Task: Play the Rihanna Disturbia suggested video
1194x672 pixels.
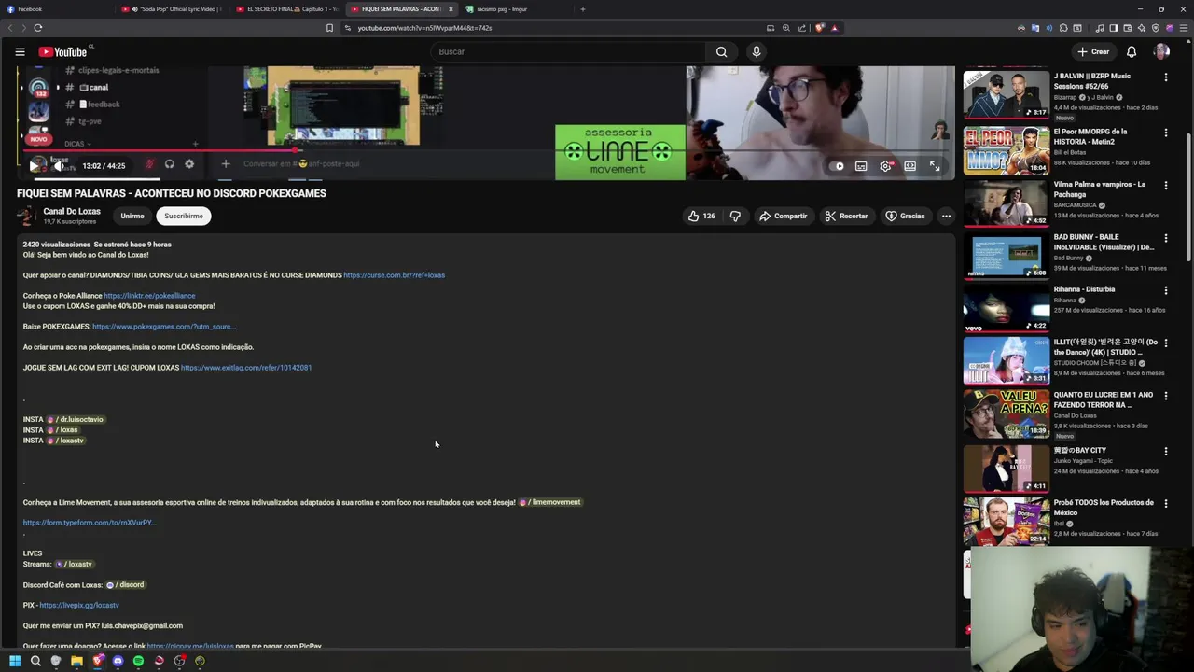Action: 1006,308
